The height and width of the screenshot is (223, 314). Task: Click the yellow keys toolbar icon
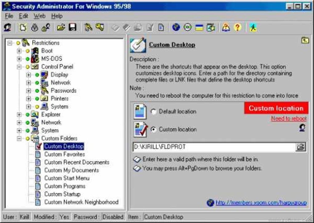pyautogui.click(x=100, y=27)
